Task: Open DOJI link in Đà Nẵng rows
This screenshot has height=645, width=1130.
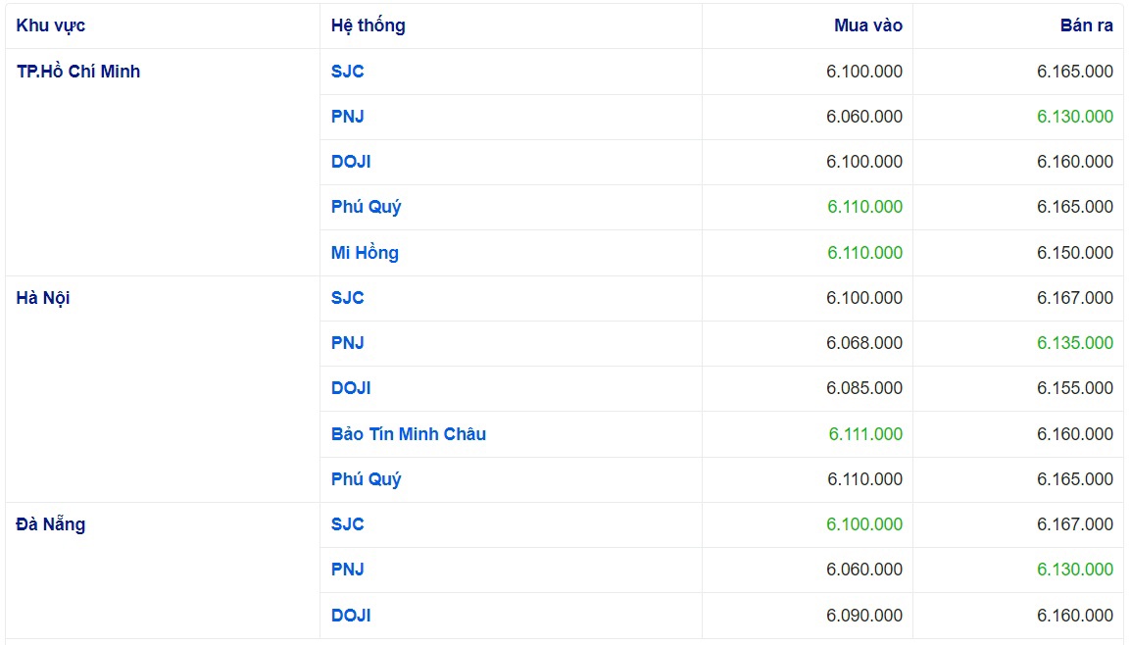Action: click(351, 616)
